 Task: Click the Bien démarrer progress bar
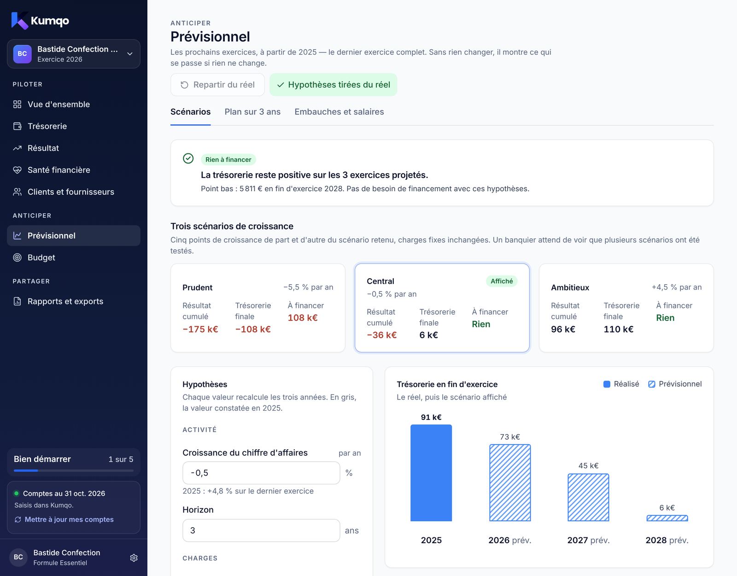(x=74, y=470)
